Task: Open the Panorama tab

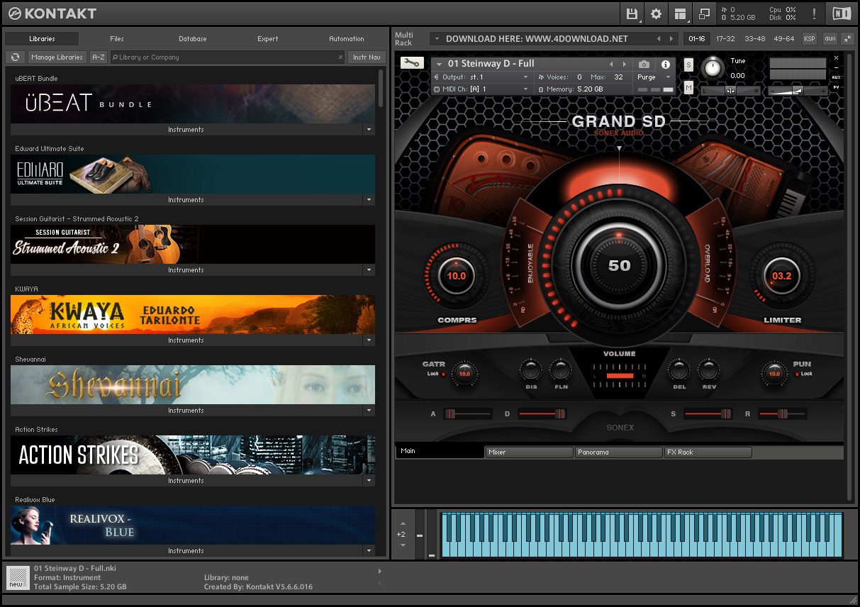Action: pos(618,452)
